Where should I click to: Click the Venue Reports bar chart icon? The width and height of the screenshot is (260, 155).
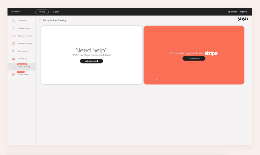point(13,74)
